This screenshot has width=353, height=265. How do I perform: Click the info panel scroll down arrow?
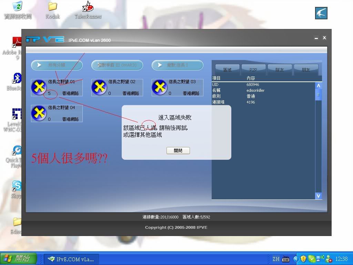(318, 196)
